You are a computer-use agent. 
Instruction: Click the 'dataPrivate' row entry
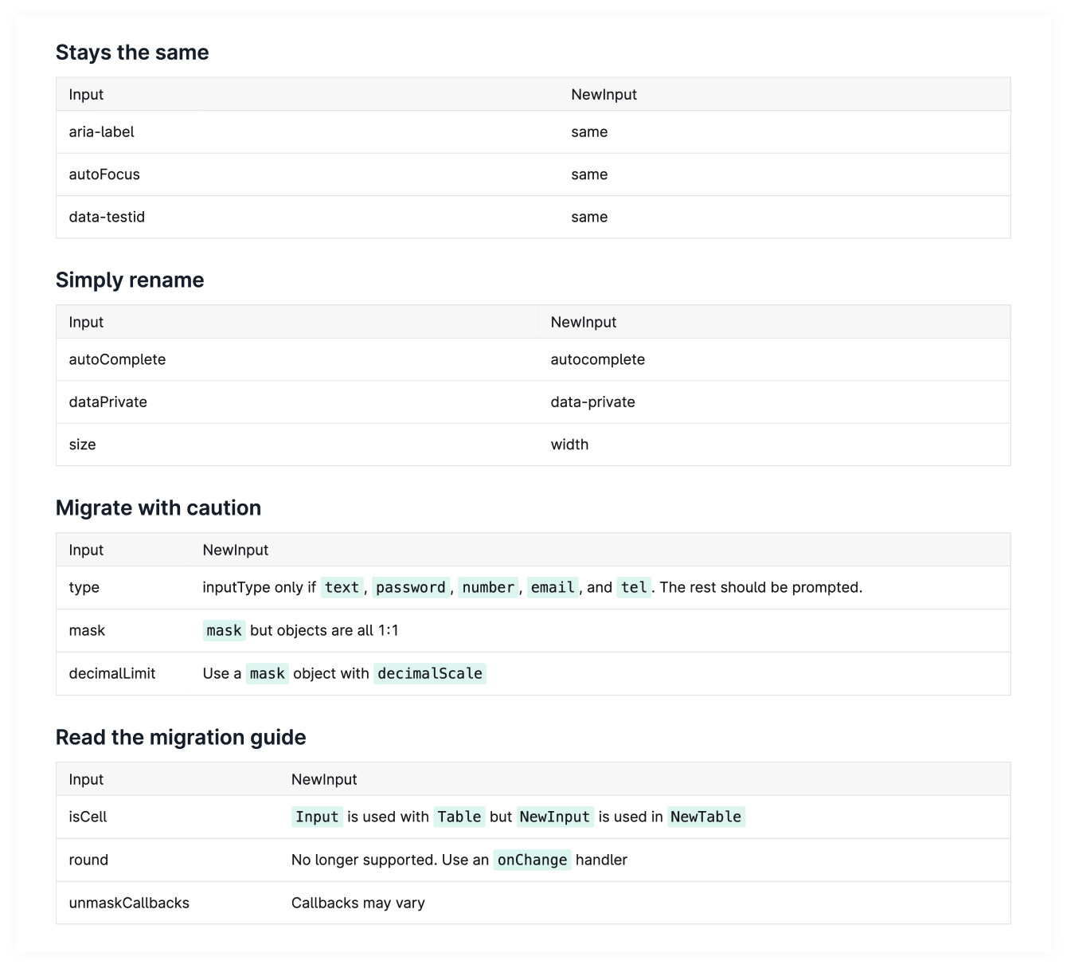tap(107, 402)
